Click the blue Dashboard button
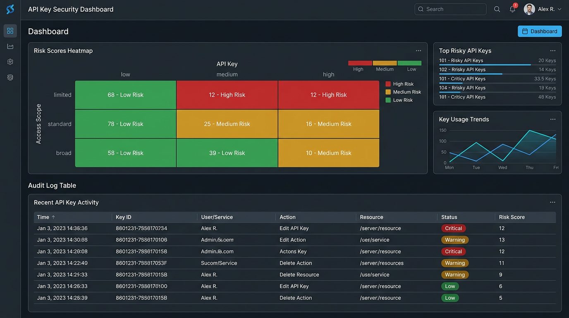The width and height of the screenshot is (569, 318). pyautogui.click(x=540, y=31)
